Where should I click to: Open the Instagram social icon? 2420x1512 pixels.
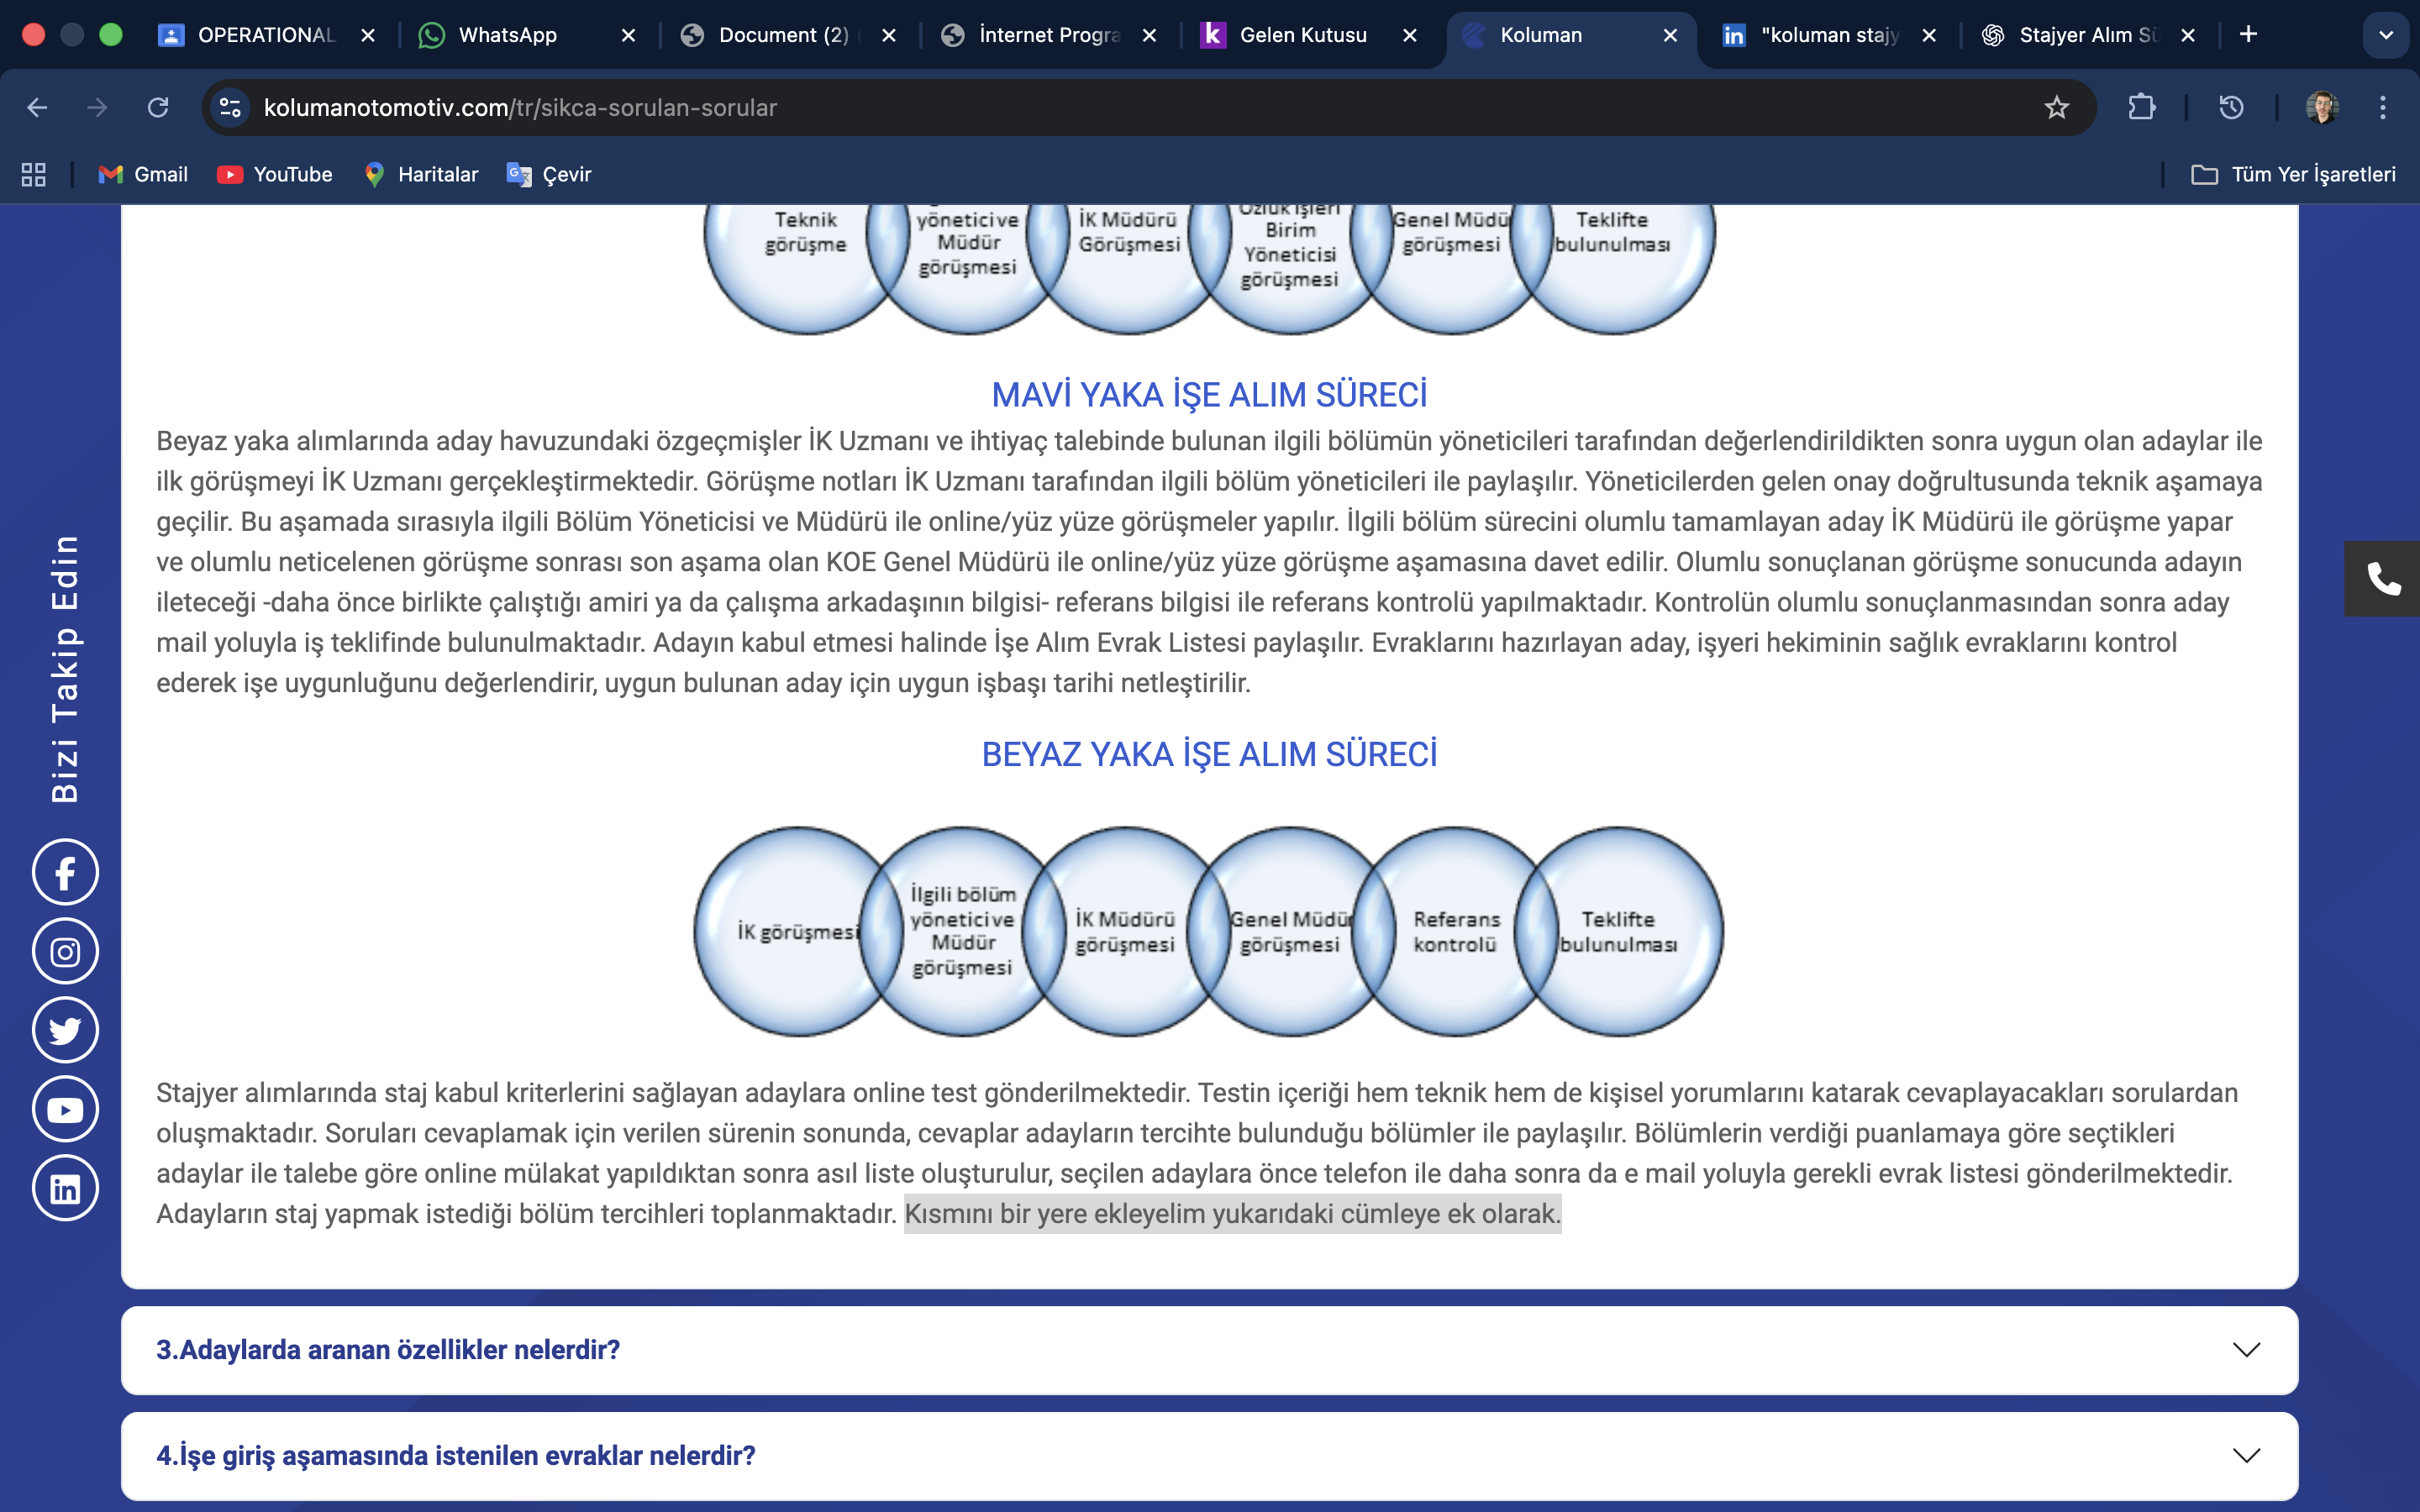click(65, 951)
